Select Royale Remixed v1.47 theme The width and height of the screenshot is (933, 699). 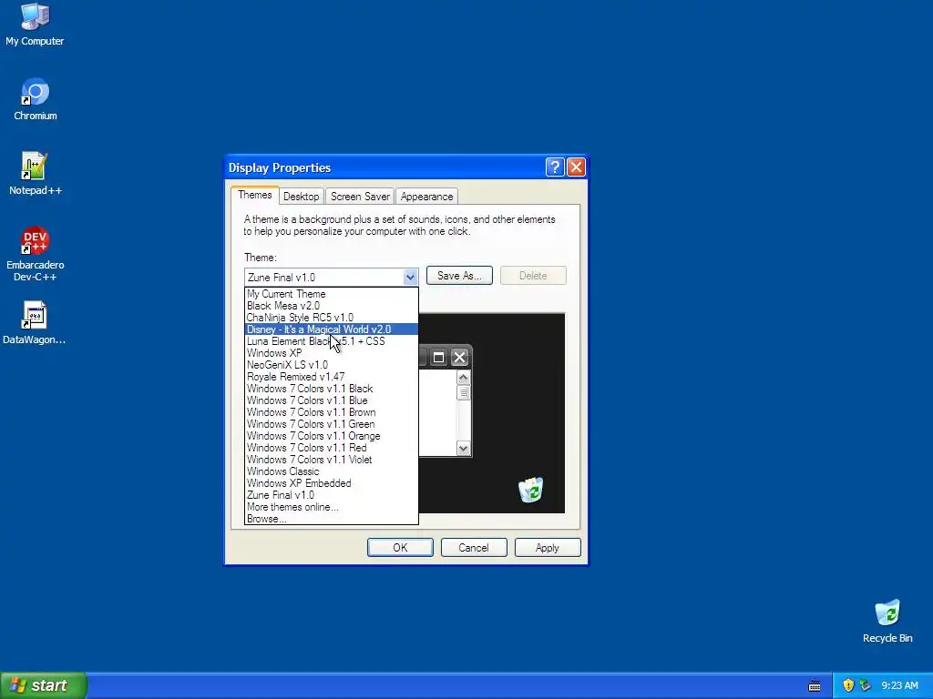pos(332,377)
